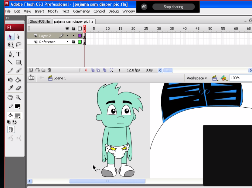Click the stage horizontal scrollbar thumb
252x188 pixels.
(107, 181)
